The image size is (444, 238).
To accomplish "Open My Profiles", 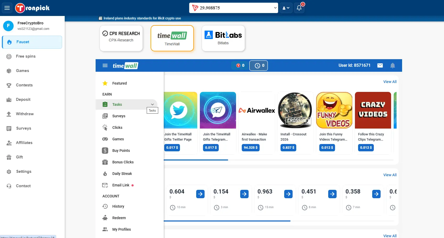I will 127,229.
